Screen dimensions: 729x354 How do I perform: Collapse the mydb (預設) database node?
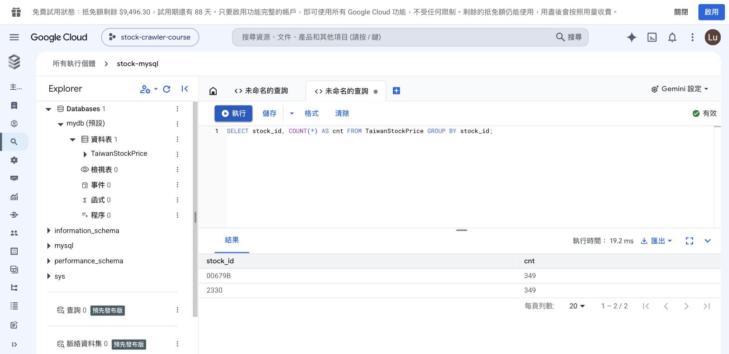pyautogui.click(x=60, y=124)
